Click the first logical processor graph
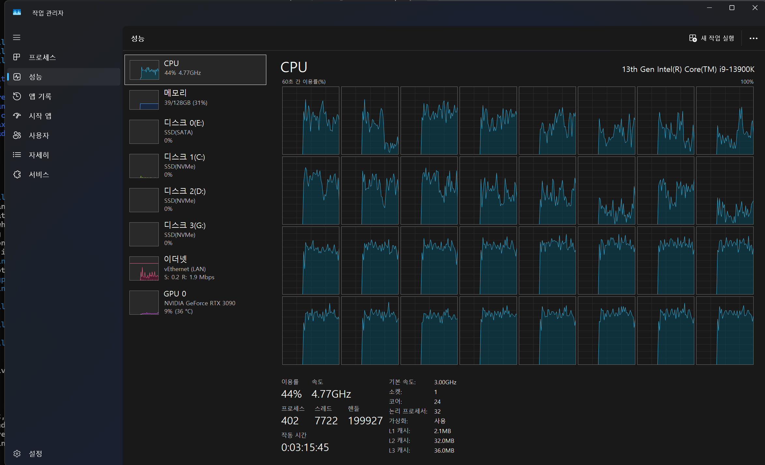This screenshot has height=465, width=765. click(x=310, y=120)
